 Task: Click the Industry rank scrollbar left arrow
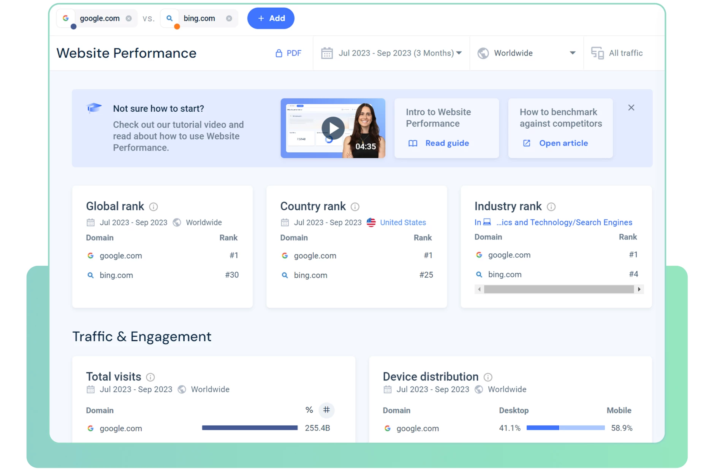click(479, 289)
